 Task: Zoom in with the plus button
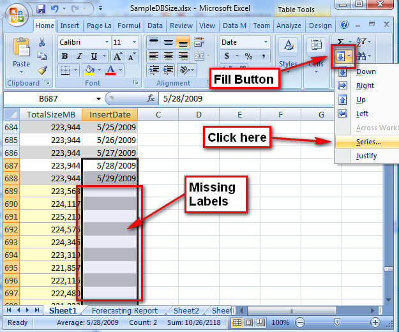[x=375, y=322]
